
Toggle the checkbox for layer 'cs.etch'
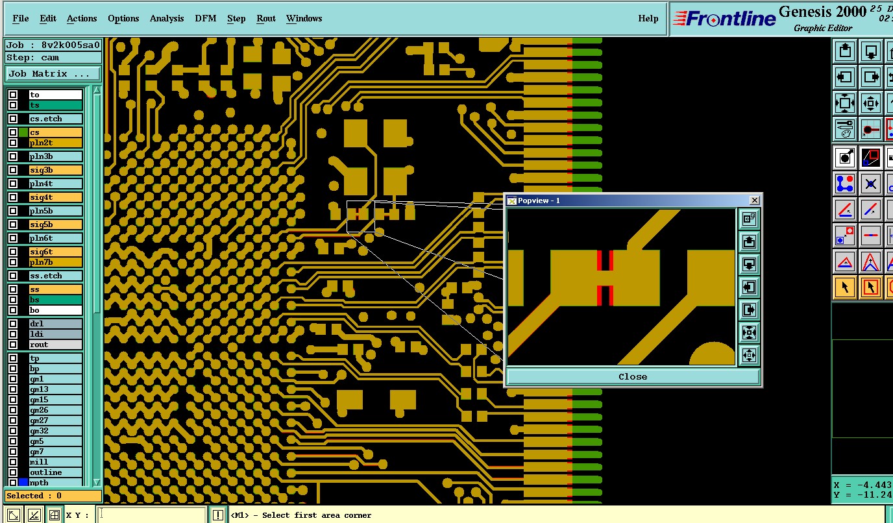[x=13, y=119]
